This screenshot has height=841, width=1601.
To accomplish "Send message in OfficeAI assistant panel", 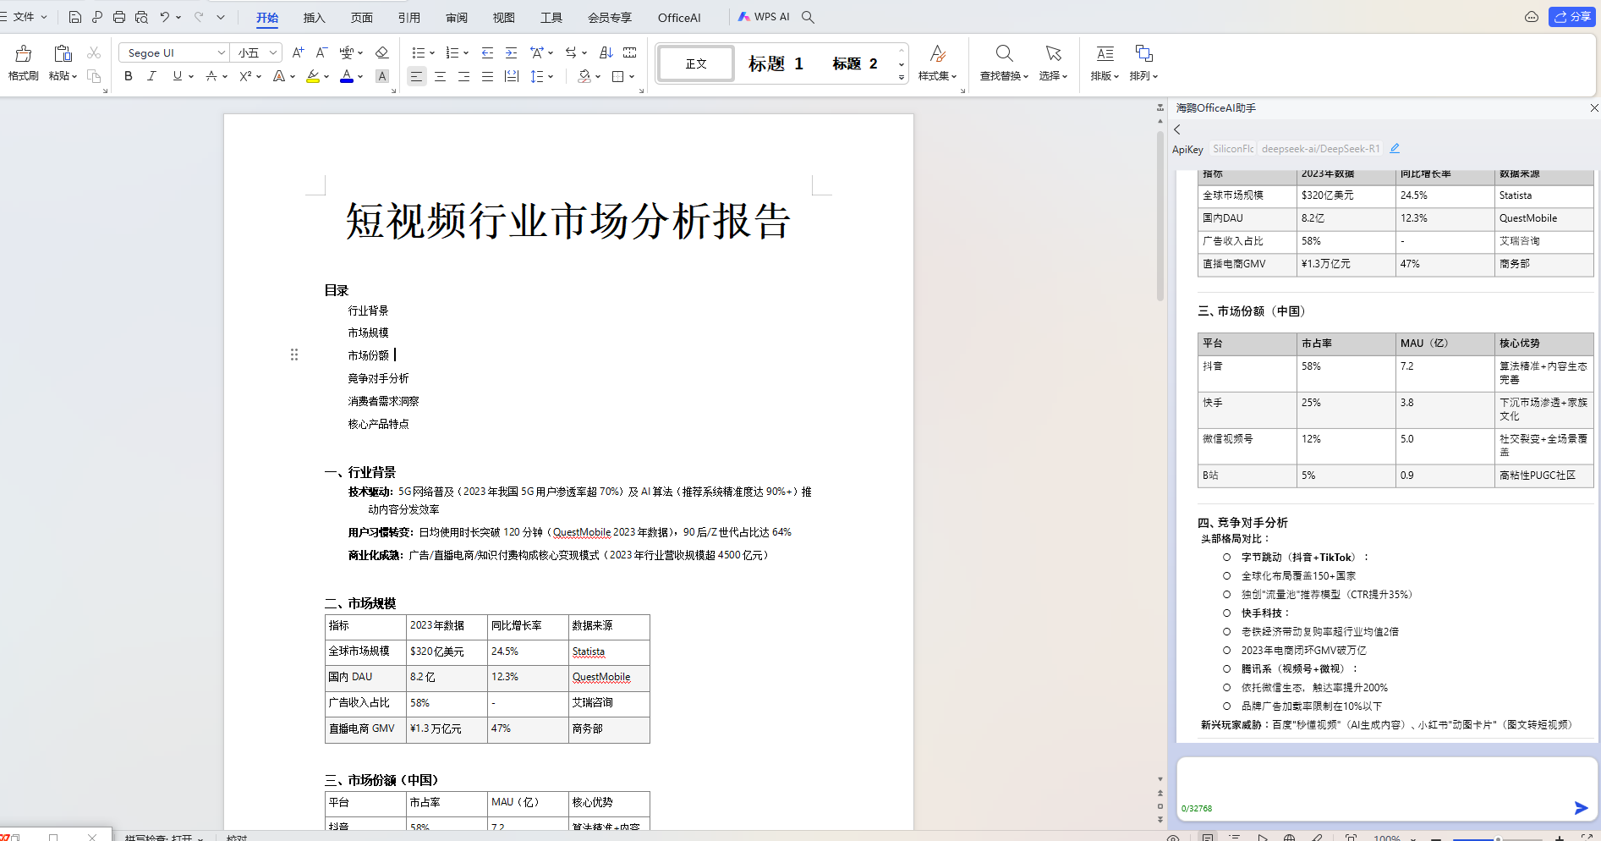I will pos(1581,808).
